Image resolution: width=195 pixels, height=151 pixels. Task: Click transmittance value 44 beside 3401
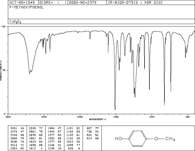coord(22,128)
